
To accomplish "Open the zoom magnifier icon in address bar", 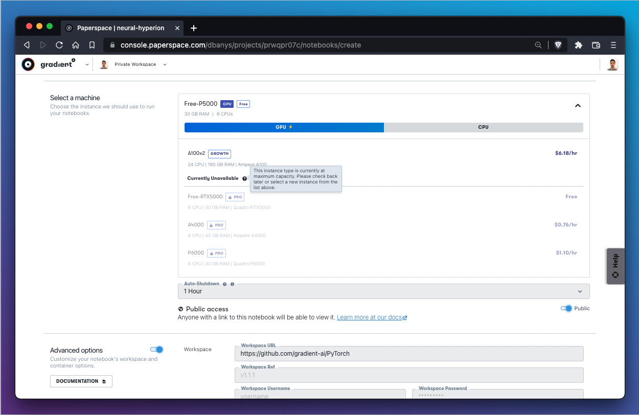I will [x=538, y=45].
